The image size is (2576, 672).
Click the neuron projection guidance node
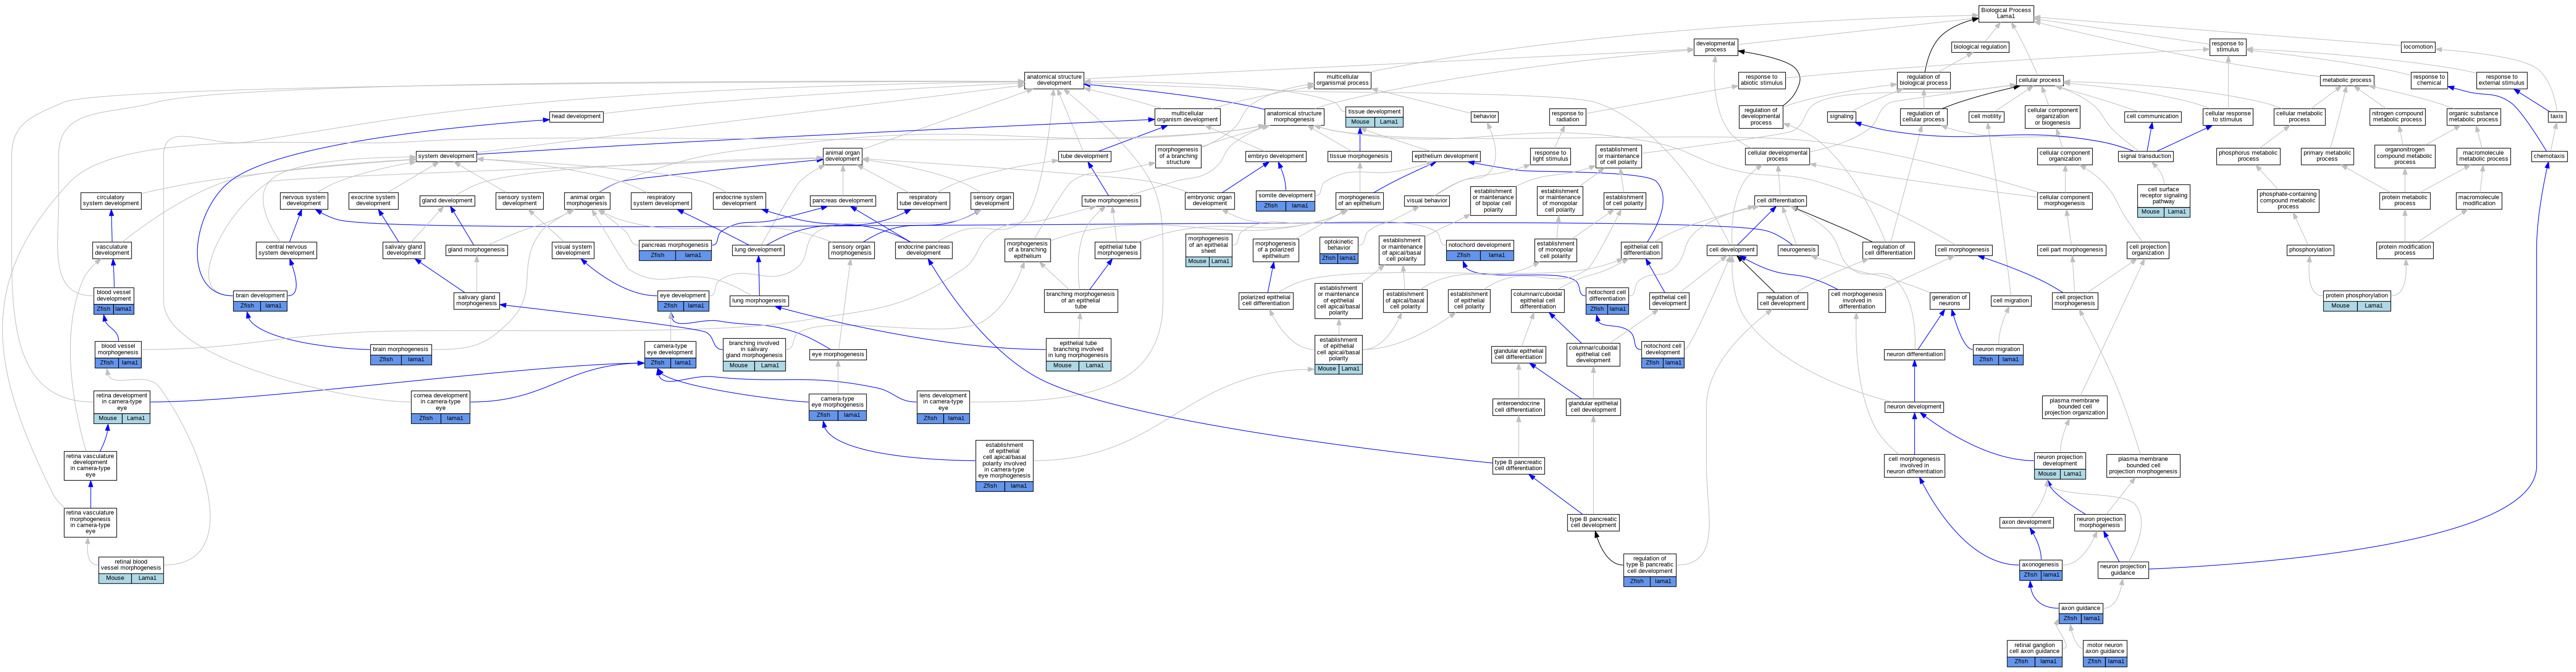[2122, 570]
